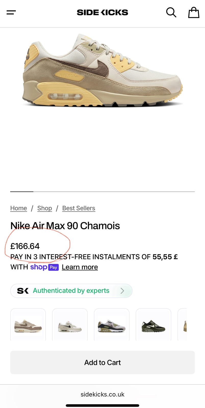The width and height of the screenshot is (205, 408).
Task: Open the search magnifier icon
Action: [171, 12]
